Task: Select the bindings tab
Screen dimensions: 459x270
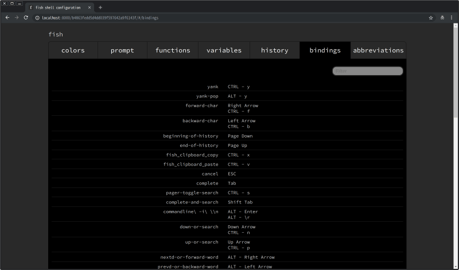Action: tap(325, 50)
